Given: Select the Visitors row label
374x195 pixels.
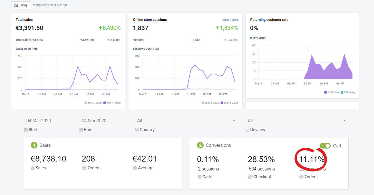Looking at the screenshot, I should [x=138, y=40].
